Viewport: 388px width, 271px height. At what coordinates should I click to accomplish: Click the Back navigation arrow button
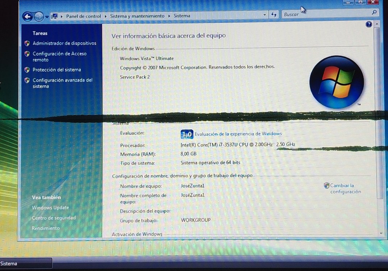click(27, 16)
